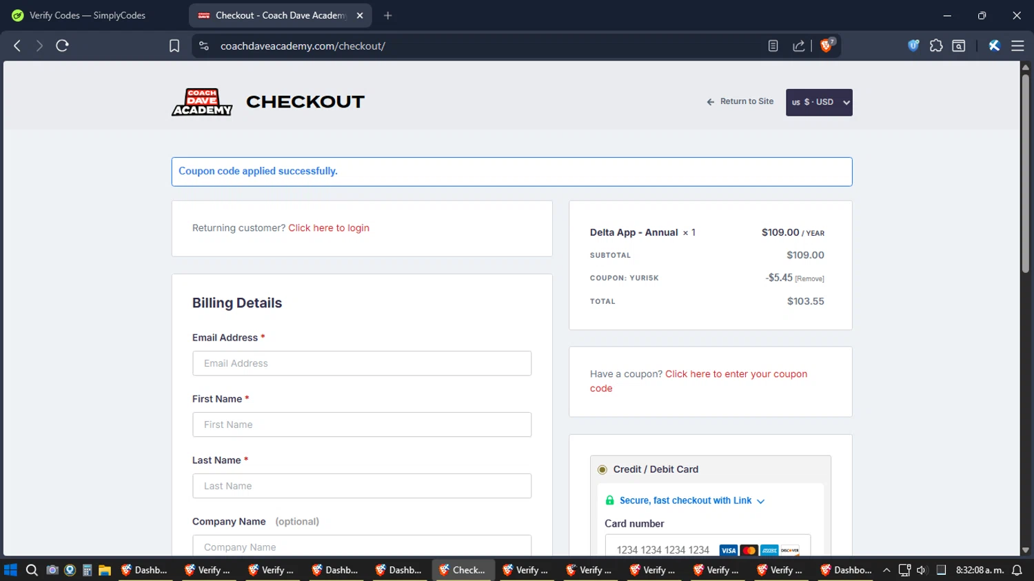
Task: Open the blue X extension icon
Action: 994,45
